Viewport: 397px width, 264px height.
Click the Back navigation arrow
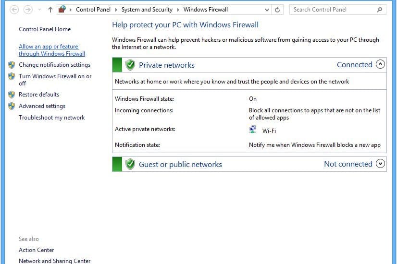click(x=14, y=10)
